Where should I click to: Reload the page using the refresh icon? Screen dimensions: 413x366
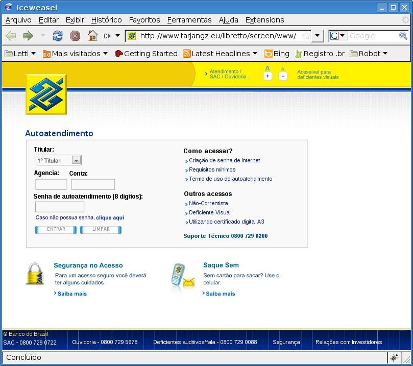tap(57, 36)
